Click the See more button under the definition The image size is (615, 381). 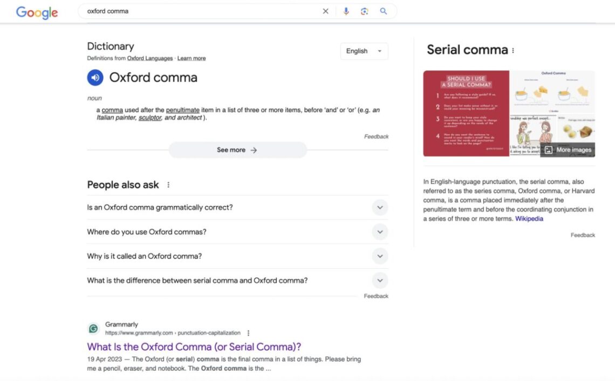[237, 149]
